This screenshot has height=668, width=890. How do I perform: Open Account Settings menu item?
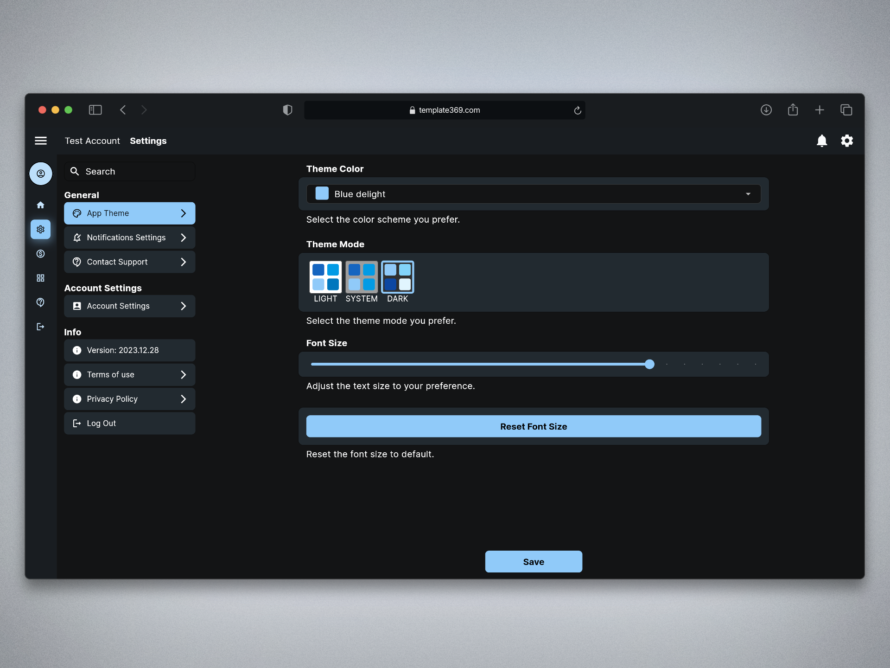click(130, 306)
